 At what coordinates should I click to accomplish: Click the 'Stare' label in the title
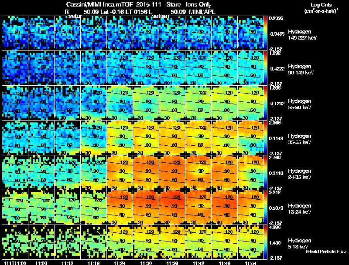[174, 5]
